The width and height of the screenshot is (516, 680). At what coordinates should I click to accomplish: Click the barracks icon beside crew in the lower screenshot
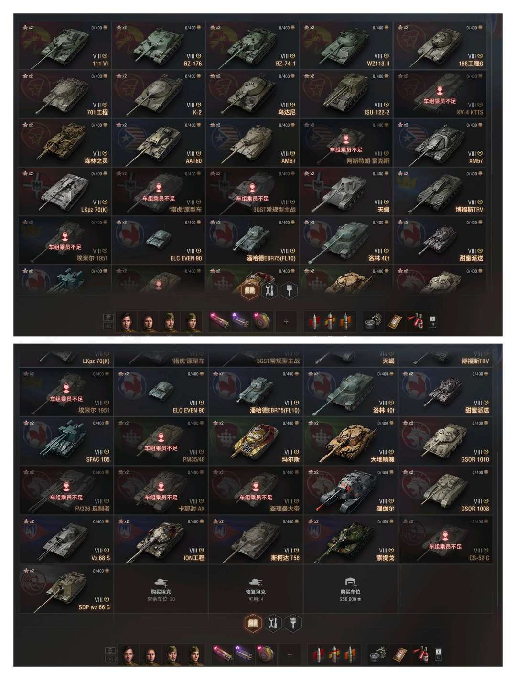[108, 650]
